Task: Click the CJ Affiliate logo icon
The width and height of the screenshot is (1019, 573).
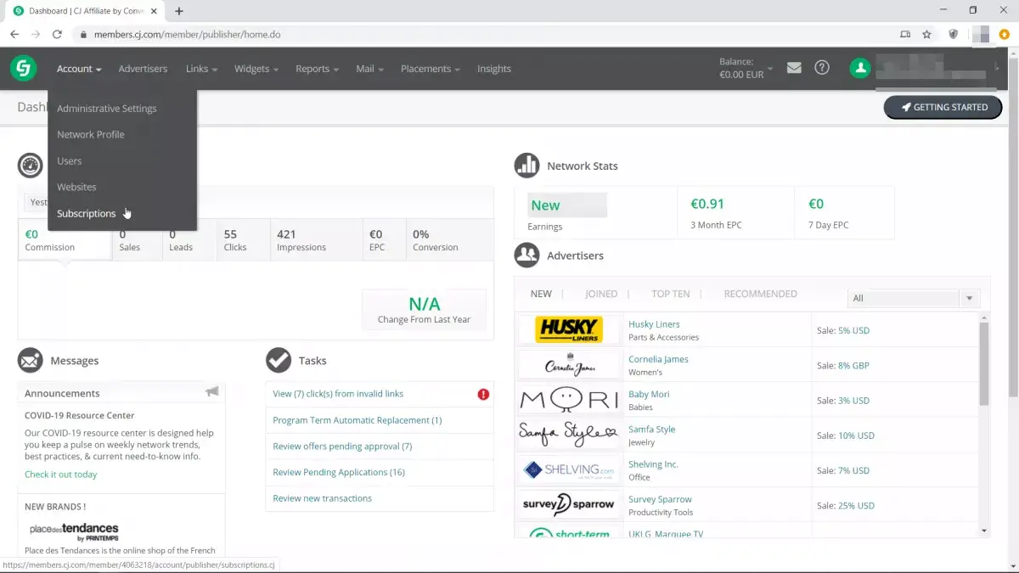Action: [24, 69]
